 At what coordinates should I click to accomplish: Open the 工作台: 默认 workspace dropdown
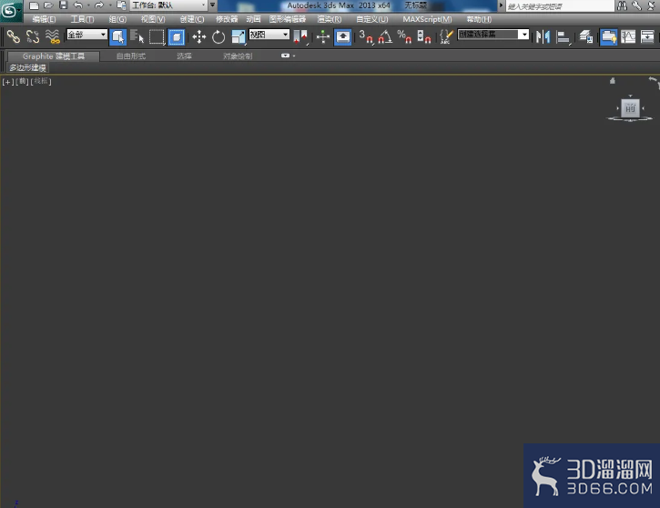(168, 5)
